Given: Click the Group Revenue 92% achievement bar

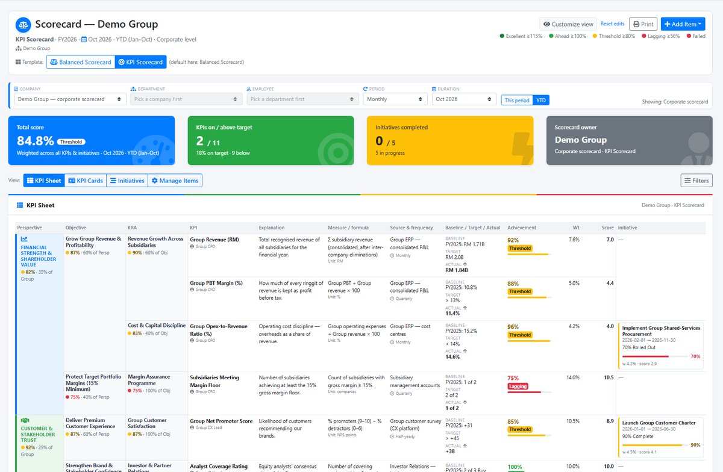Looking at the screenshot, I should point(529,254).
